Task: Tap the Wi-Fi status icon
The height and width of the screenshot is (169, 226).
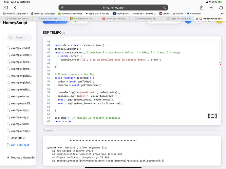Action: tap(210, 2)
